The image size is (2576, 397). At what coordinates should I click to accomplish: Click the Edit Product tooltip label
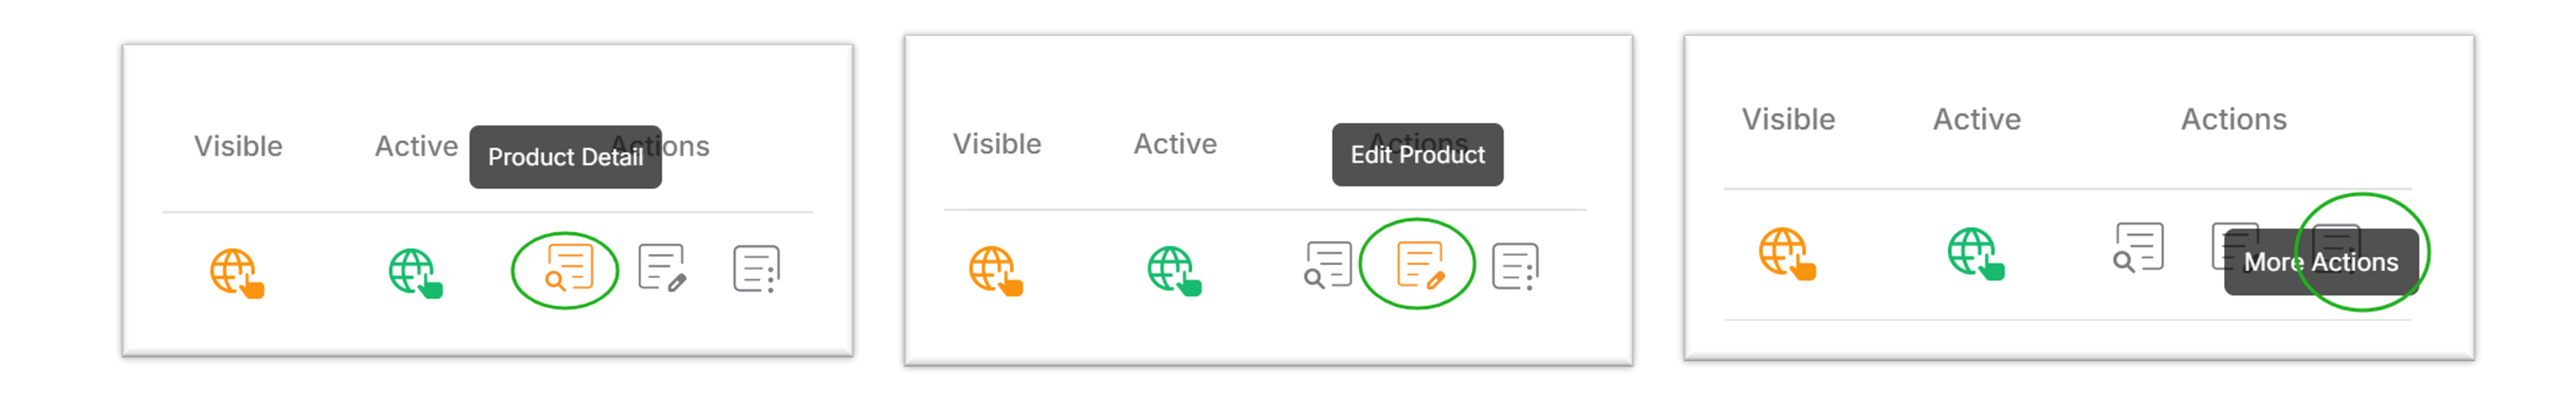pyautogui.click(x=1417, y=155)
